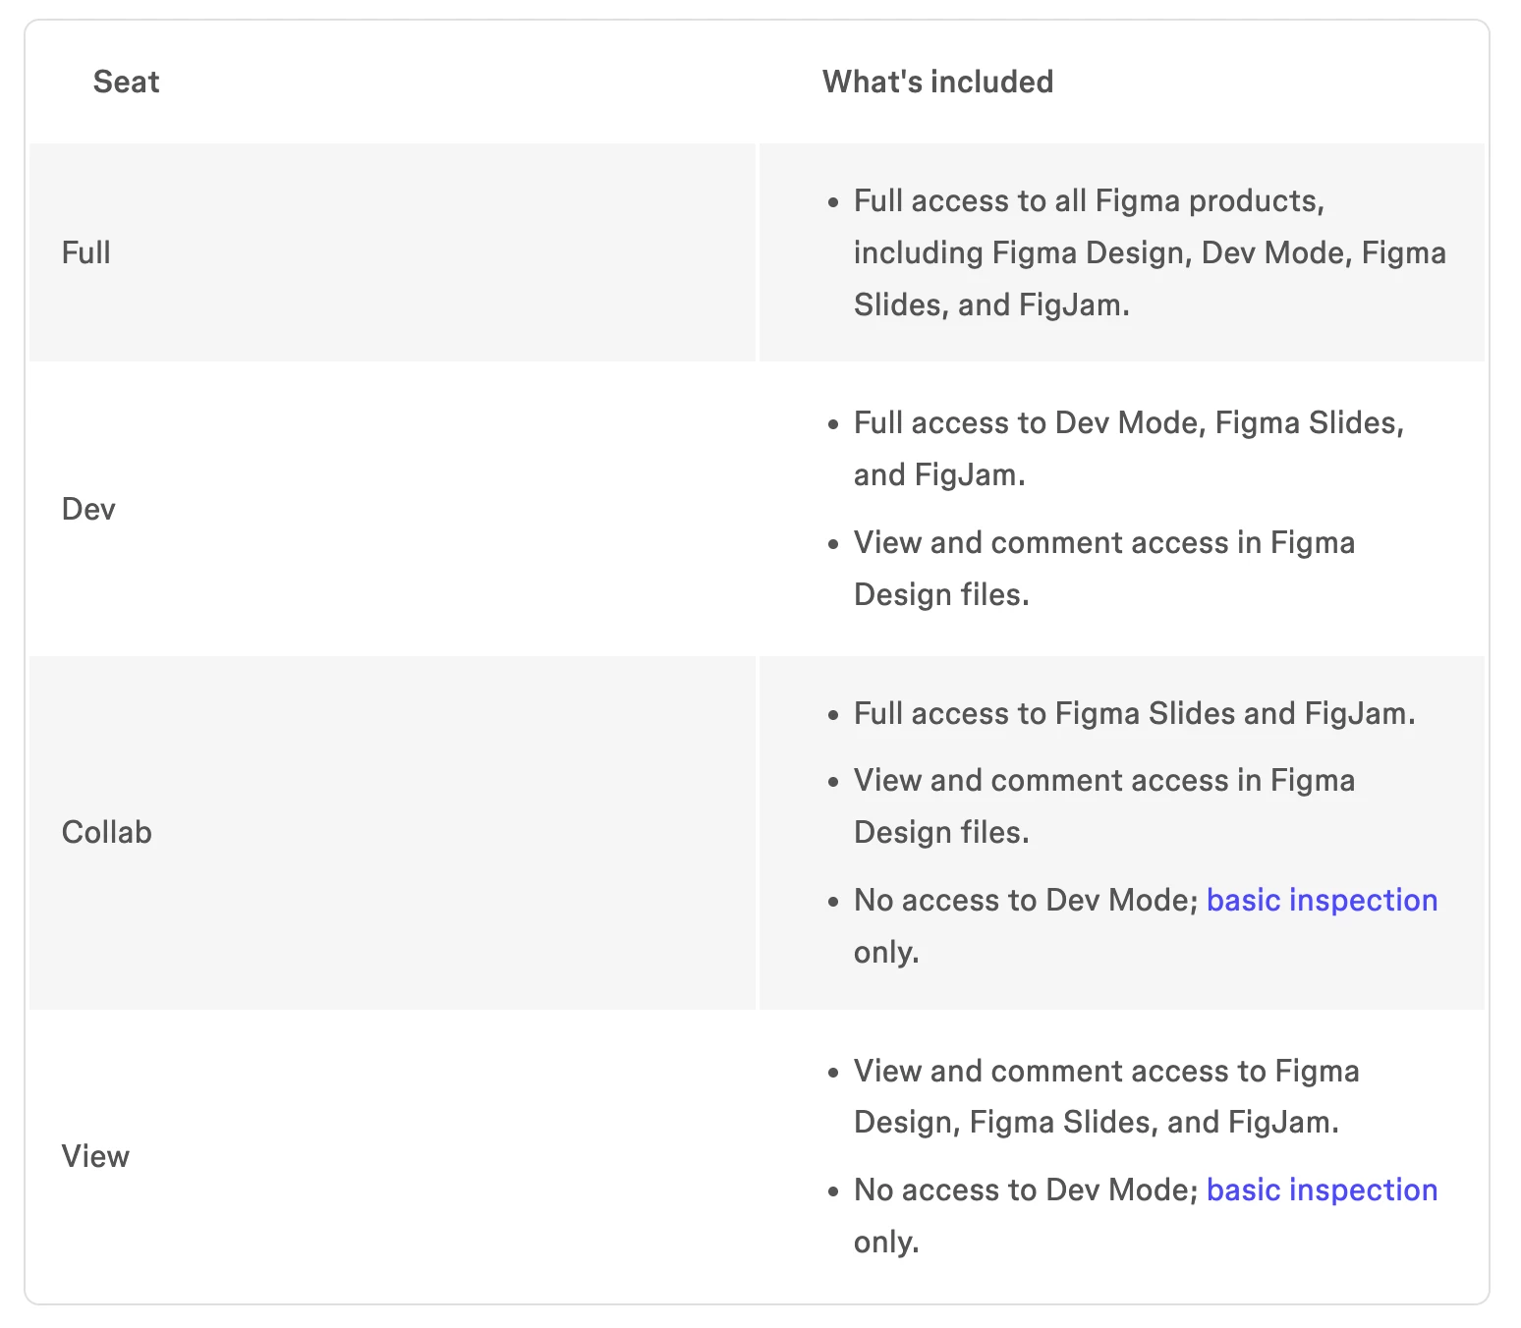The width and height of the screenshot is (1521, 1328).
Task: Click View row's 'No access to Dev Mode' text
Action: click(x=1024, y=1190)
